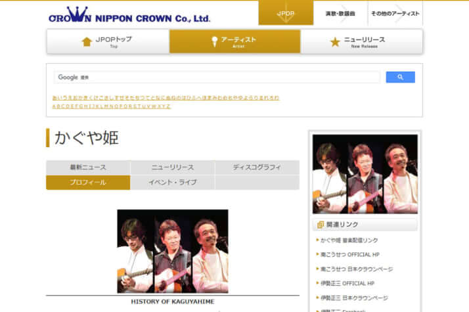
Task: View the ディスコグラフィ tab
Action: [x=257, y=167]
